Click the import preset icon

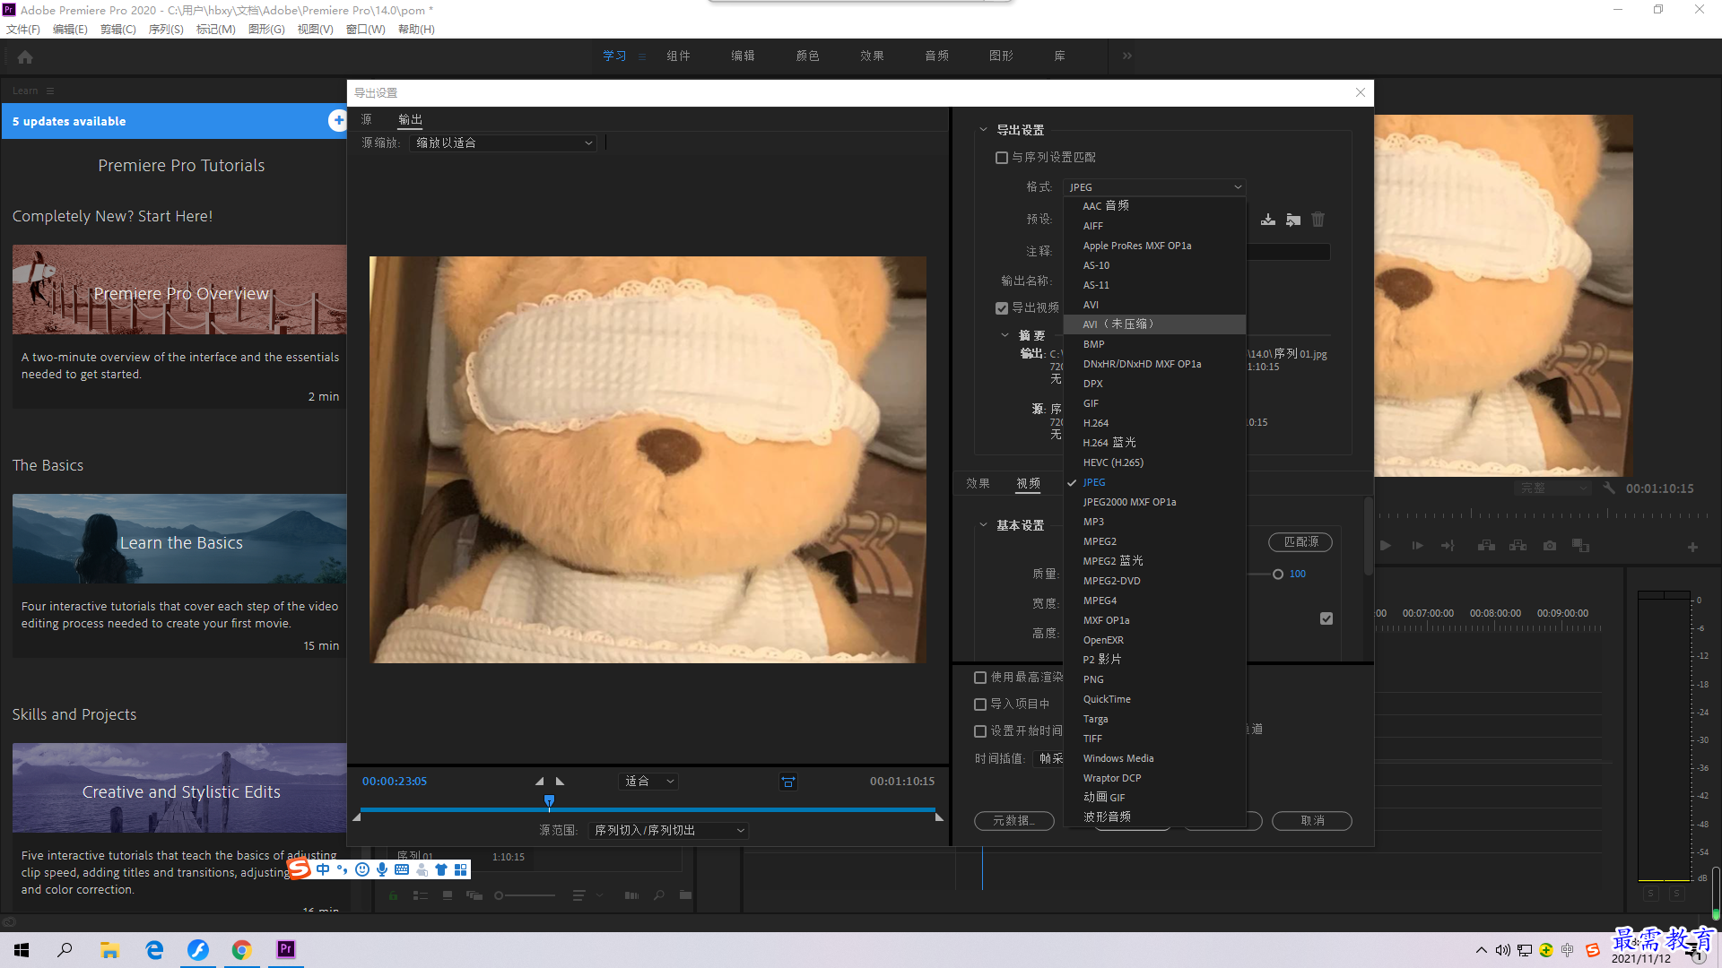coord(1293,220)
